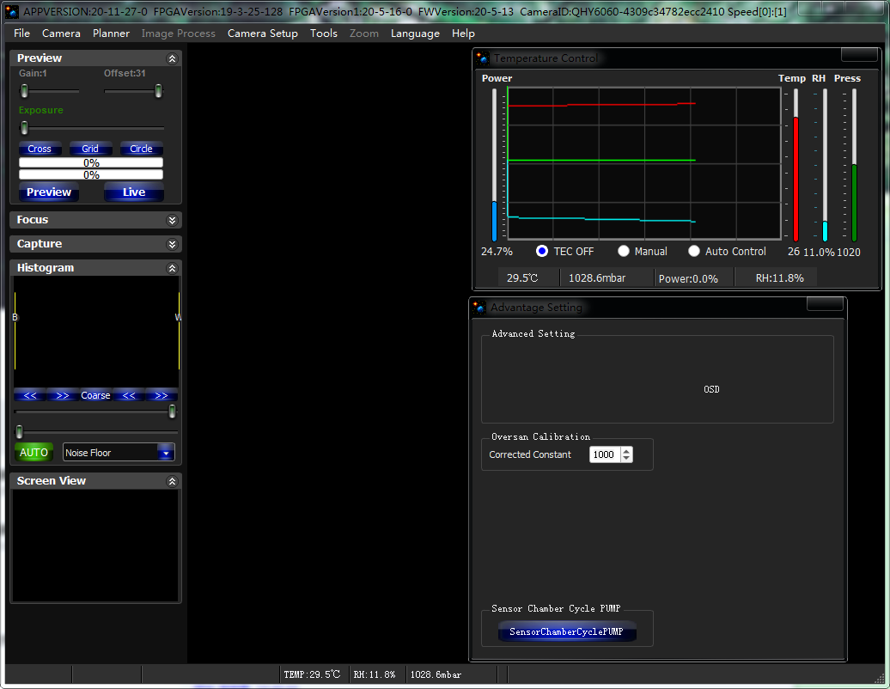Click the green Exposure label

point(41,110)
